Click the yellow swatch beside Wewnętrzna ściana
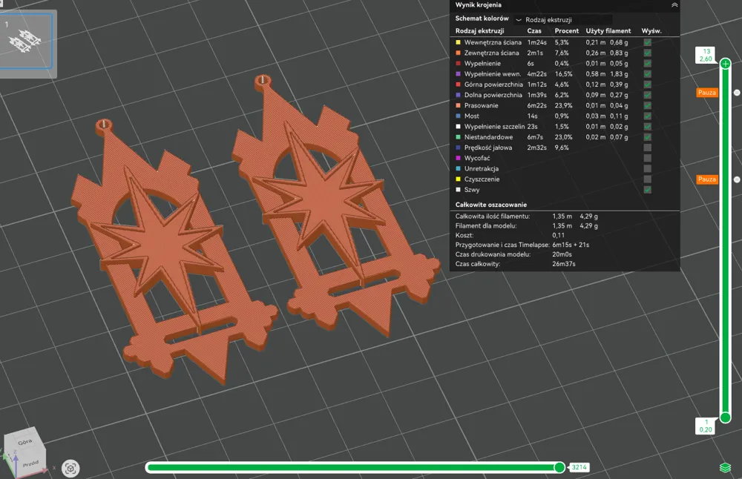Viewport: 742px width, 479px height. [457, 42]
